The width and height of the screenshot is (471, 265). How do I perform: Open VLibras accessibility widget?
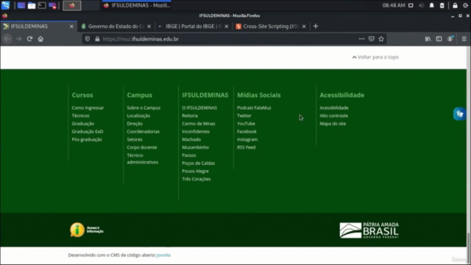pyautogui.click(x=459, y=113)
